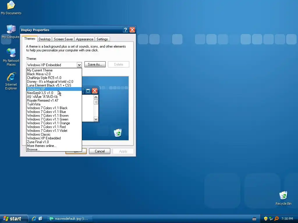The height and width of the screenshot is (223, 298).
Task: Select the Zune Final v1.0 theme
Action: pyautogui.click(x=54, y=142)
